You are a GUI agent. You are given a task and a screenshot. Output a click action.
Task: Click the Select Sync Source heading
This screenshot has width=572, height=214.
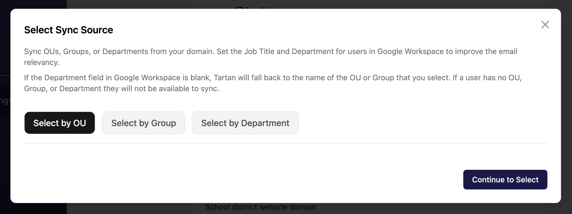click(68, 30)
